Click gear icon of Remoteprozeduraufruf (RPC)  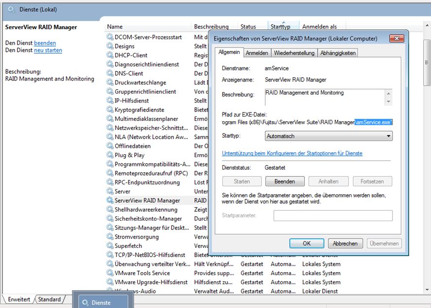(x=110, y=173)
